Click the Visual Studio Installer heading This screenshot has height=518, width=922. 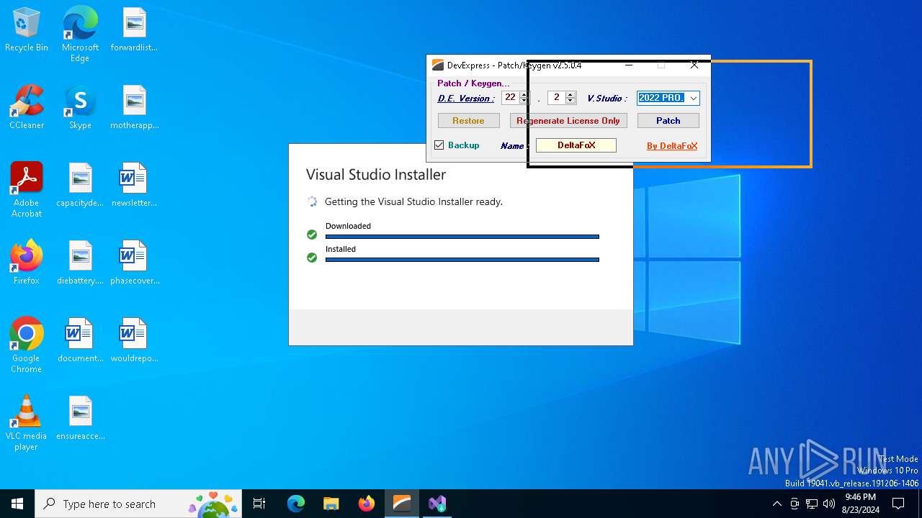[376, 175]
